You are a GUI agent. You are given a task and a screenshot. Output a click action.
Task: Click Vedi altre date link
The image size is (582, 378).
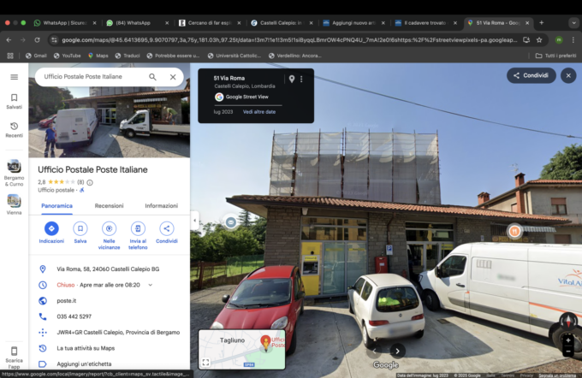[259, 112]
